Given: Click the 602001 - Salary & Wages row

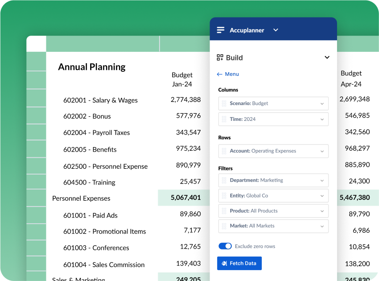Looking at the screenshot, I should (100, 100).
